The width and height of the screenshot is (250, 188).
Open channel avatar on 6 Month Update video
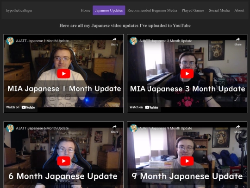[x=10, y=128]
